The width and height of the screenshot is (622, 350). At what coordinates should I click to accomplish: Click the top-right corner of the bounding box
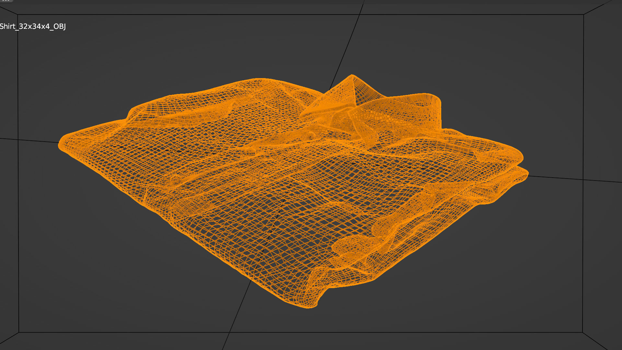pos(583,15)
